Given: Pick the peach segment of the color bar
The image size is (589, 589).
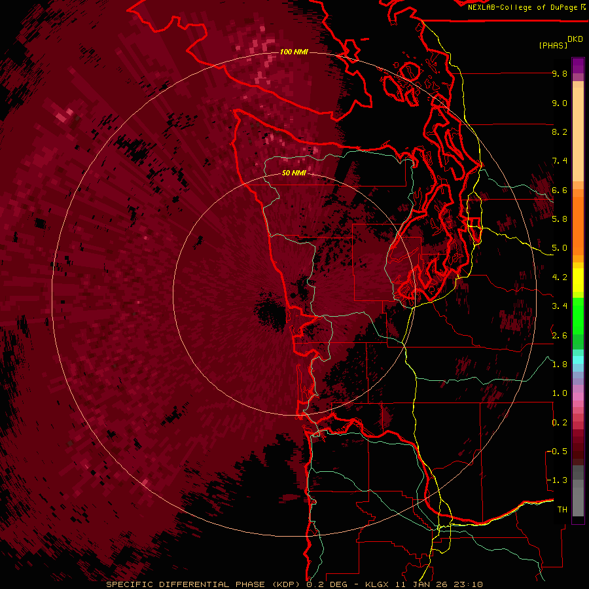Looking at the screenshot, I should 578,134.
